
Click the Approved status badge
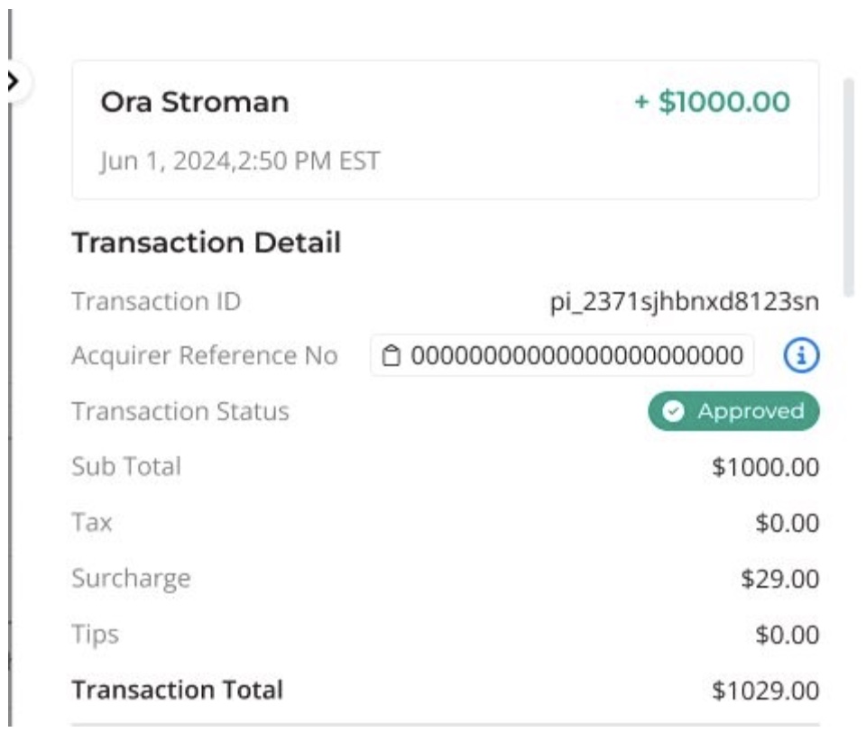point(733,411)
